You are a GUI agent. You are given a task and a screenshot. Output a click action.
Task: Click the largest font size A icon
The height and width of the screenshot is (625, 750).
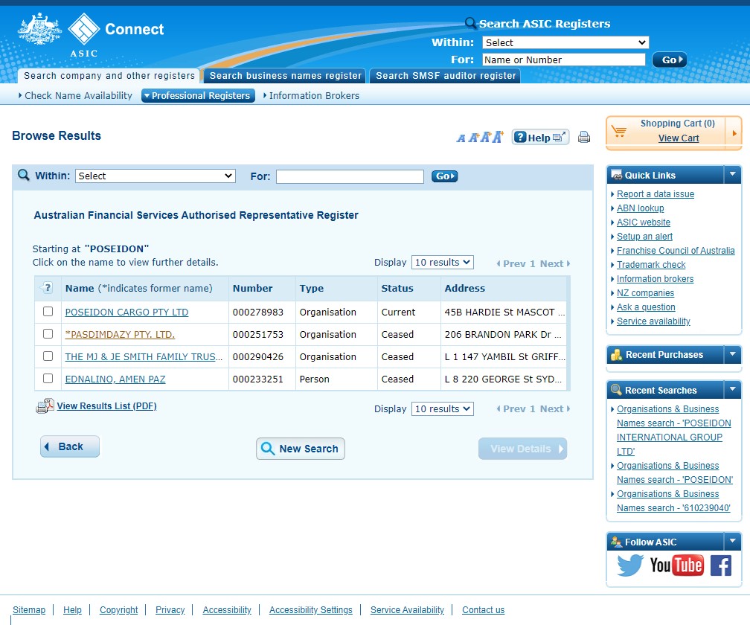click(x=498, y=137)
